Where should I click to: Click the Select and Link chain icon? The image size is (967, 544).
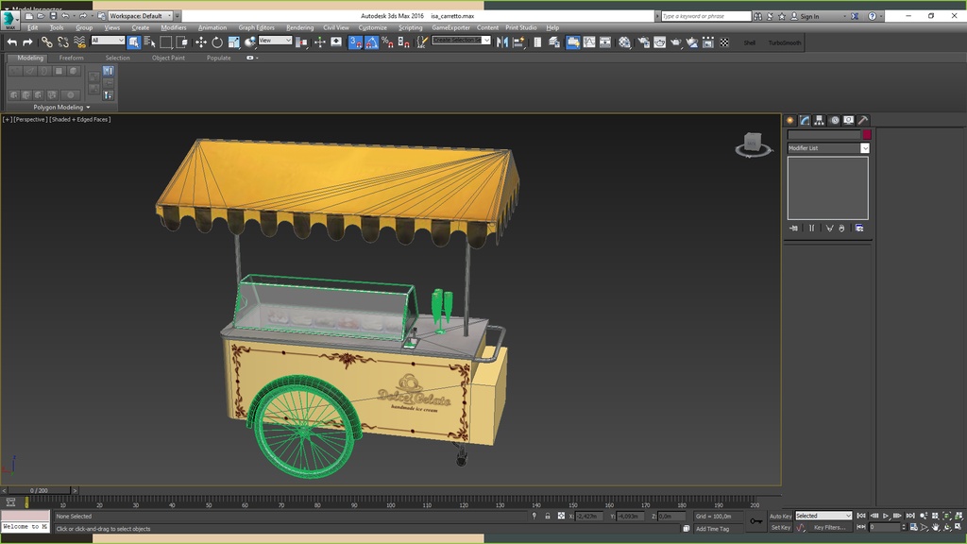(x=46, y=42)
